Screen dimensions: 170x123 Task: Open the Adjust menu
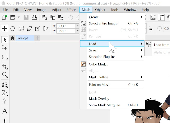coord(56,10)
